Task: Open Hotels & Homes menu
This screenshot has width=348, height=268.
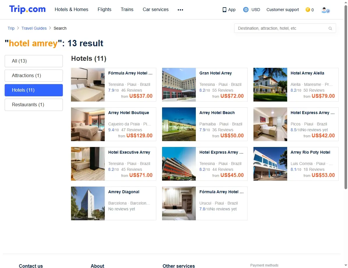Action: [x=72, y=10]
